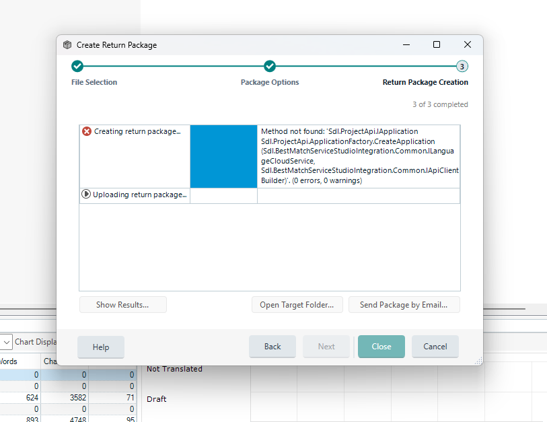Click the teal Close button
This screenshot has width=547, height=422.
(381, 347)
